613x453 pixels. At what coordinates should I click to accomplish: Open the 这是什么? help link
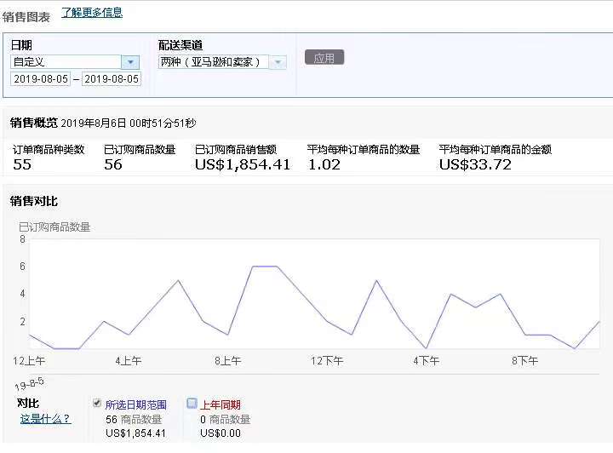click(45, 419)
